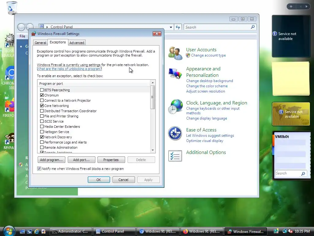Click the sidebar next gadgets arrow
This screenshot has width=314, height=236.
coord(306,6)
